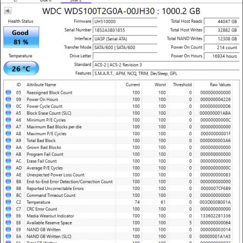Viewport: 243px width, 243px height.
Task: Click the status orb for CRC Error Count
Action: tap(8, 209)
